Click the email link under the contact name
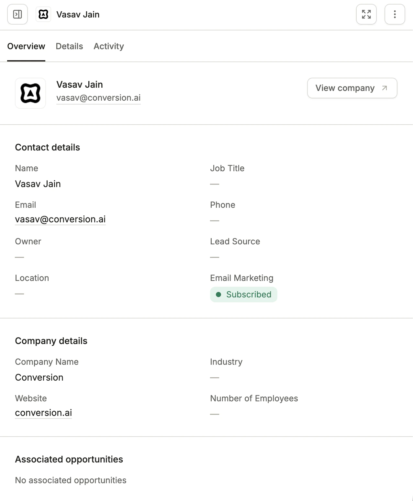The image size is (413, 501). click(x=98, y=98)
